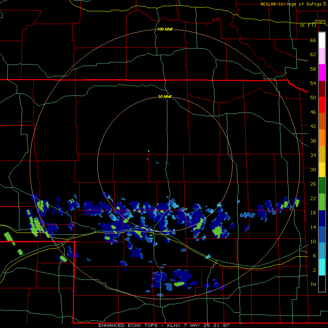Screen dimensions: 328x328
Task: Click legend value "54"
Action: click(313, 83)
